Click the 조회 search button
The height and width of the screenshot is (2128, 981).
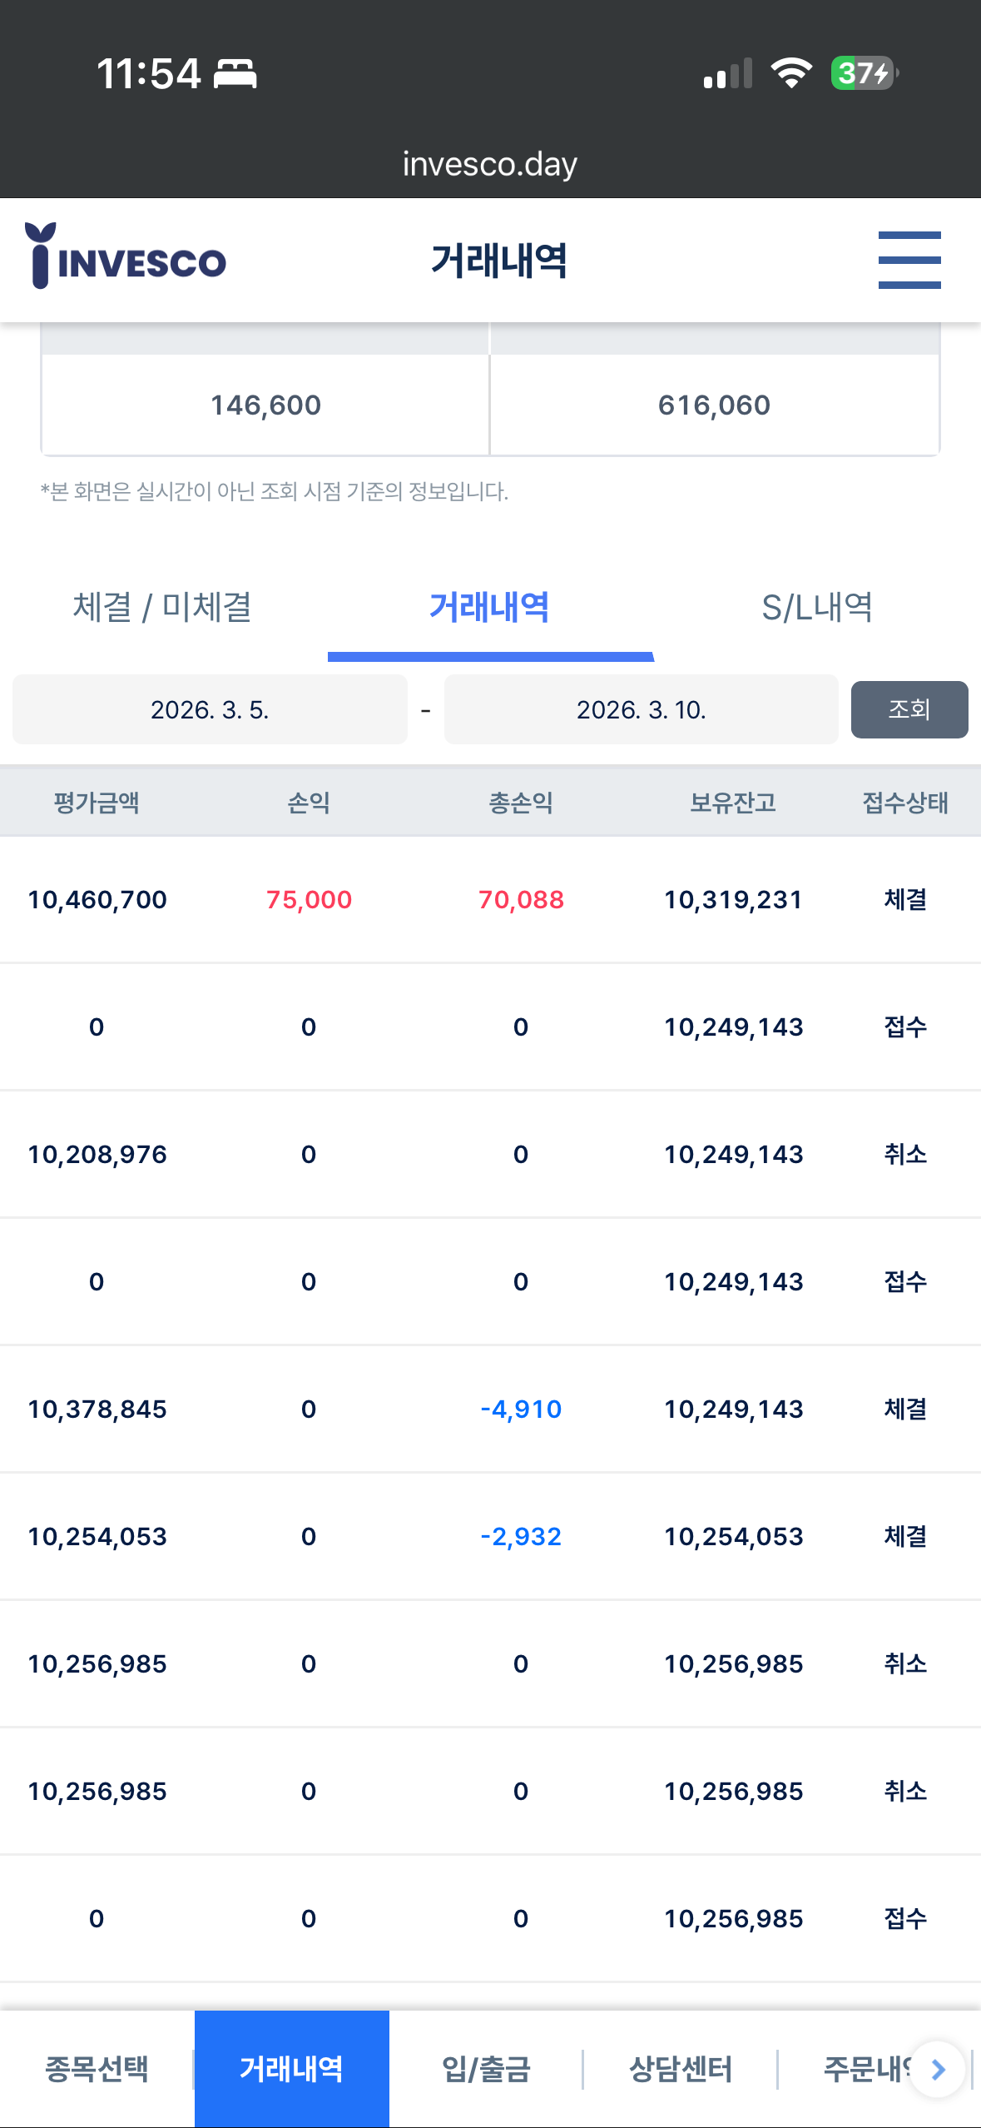tap(909, 709)
